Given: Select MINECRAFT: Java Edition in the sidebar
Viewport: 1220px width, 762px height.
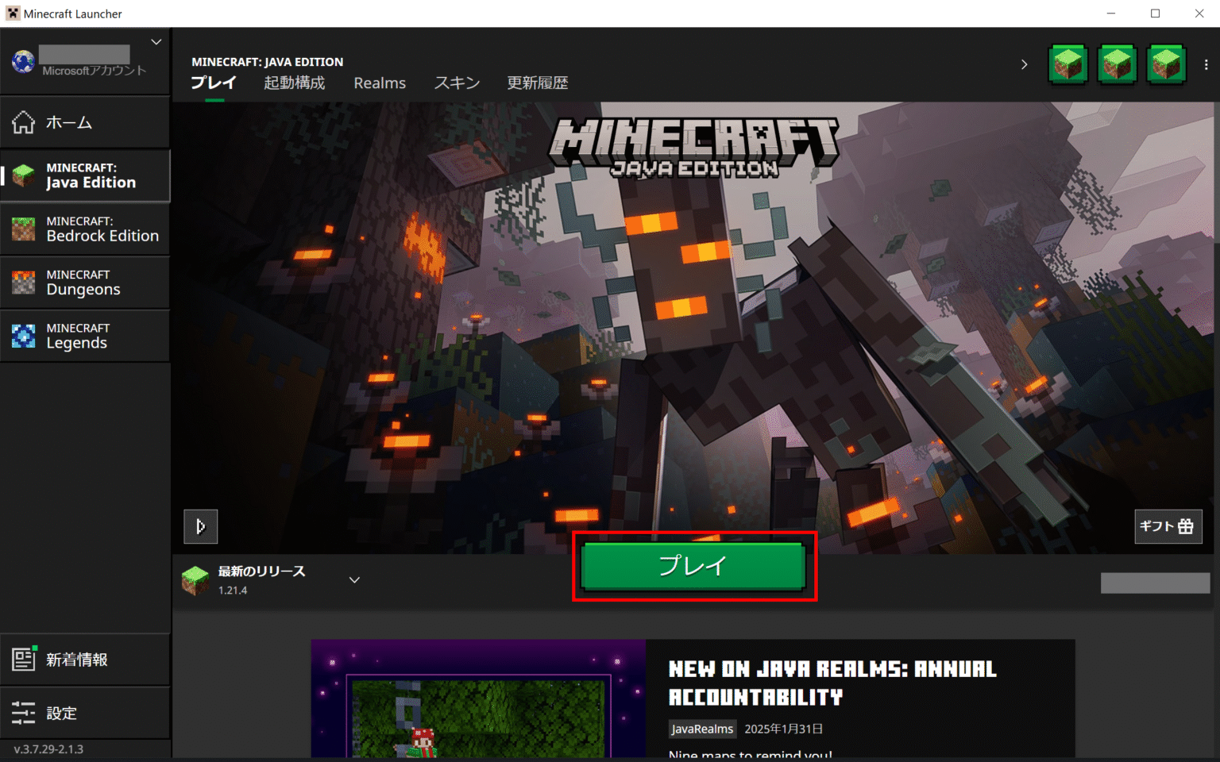Looking at the screenshot, I should [85, 175].
